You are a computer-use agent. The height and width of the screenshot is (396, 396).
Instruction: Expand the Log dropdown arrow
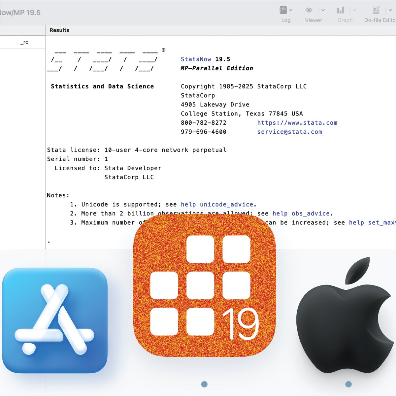coord(291,10)
